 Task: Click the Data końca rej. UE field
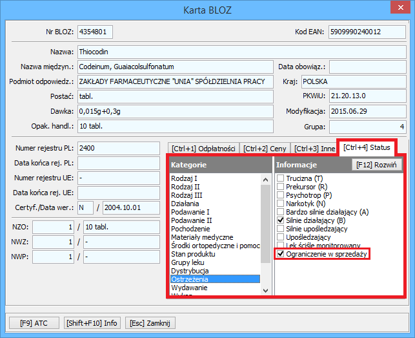119,193
